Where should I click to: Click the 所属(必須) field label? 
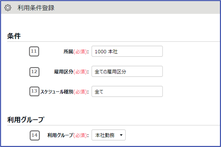point(76,52)
